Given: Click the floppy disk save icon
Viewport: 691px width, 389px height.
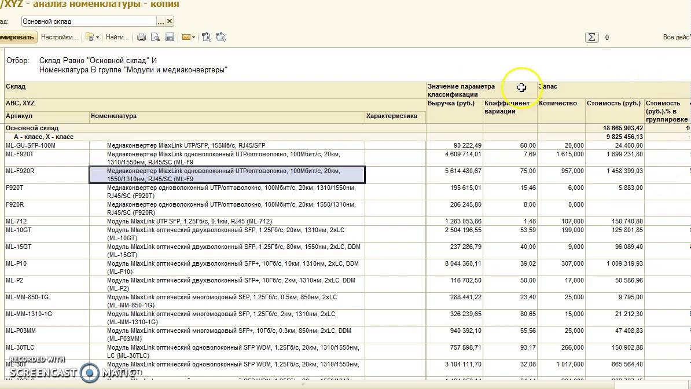Looking at the screenshot, I should (170, 38).
